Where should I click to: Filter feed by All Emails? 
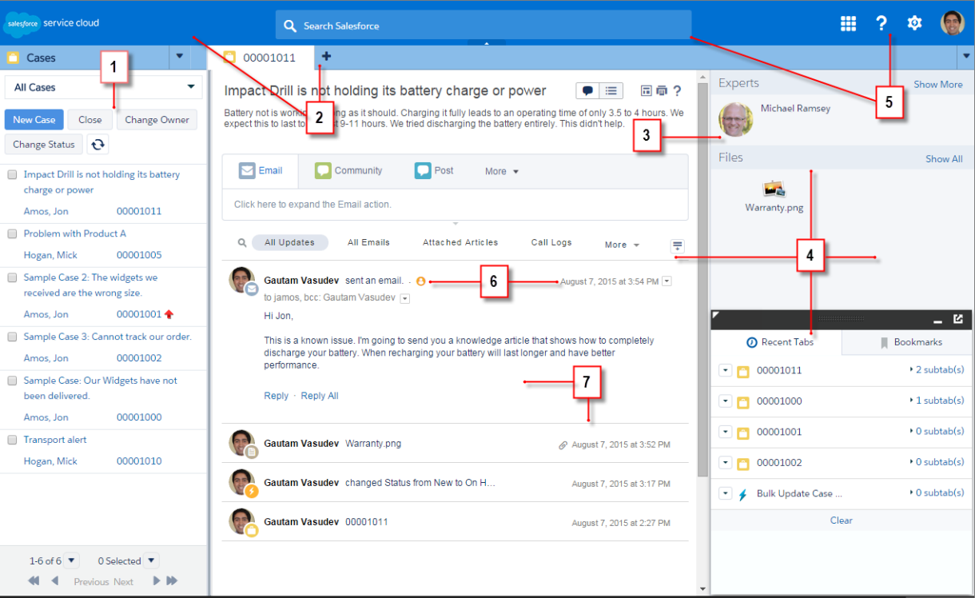(x=368, y=242)
